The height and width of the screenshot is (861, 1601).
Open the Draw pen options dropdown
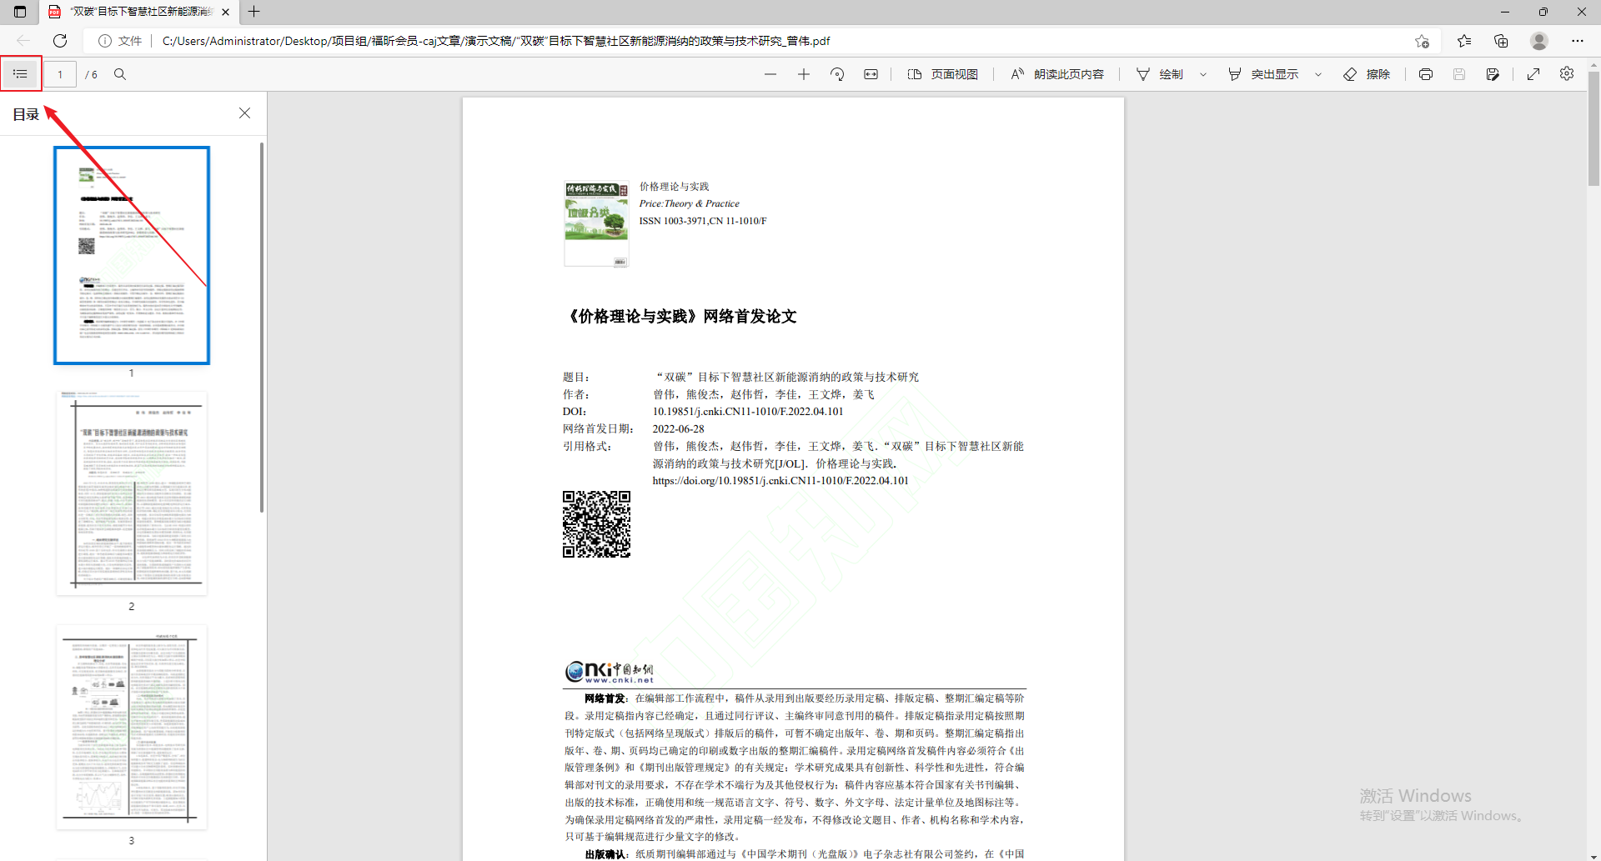tap(1203, 73)
